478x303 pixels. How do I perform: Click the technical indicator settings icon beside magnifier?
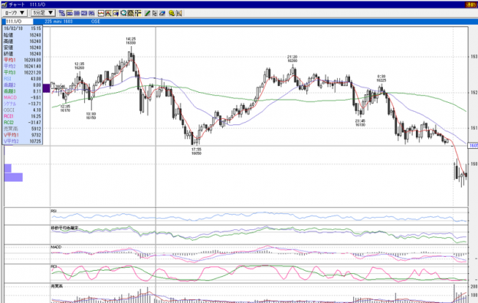[131, 13]
